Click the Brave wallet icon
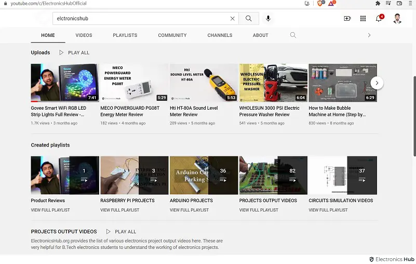Screen dimensions: 416x264 tap(399, 3)
